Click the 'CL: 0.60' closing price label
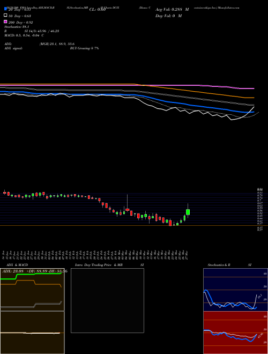 tap(98, 10)
